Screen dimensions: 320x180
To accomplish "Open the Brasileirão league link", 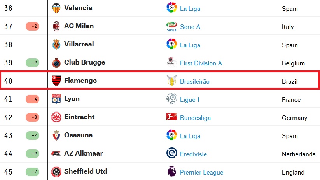I will pyautogui.click(x=195, y=81).
